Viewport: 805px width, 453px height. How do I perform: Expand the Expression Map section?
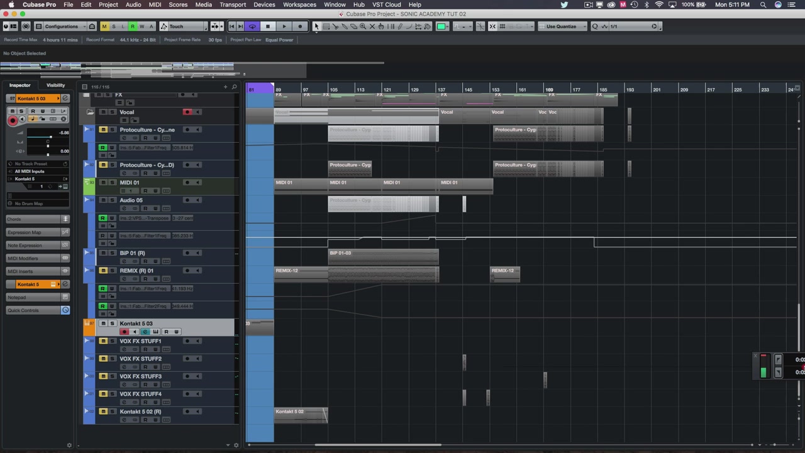(38, 232)
